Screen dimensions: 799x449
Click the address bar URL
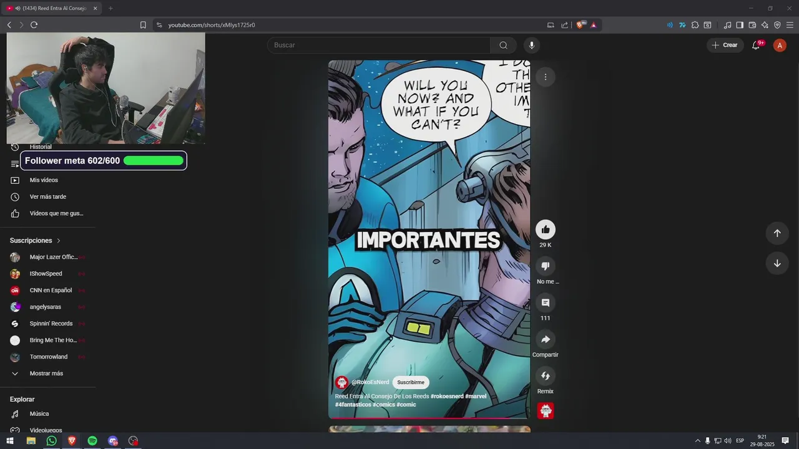pos(212,25)
